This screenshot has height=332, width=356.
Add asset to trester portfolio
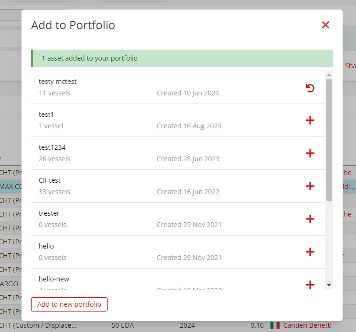tap(310, 219)
